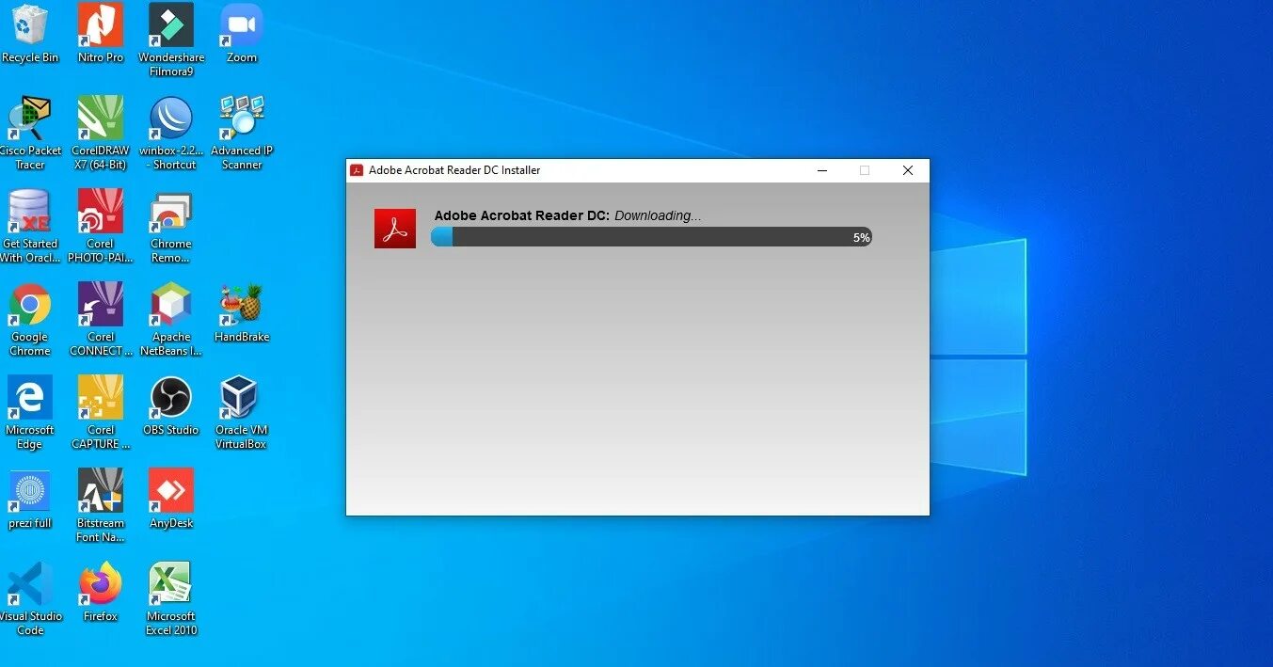
Task: Minimize the Adobe installer window
Action: 822,170
